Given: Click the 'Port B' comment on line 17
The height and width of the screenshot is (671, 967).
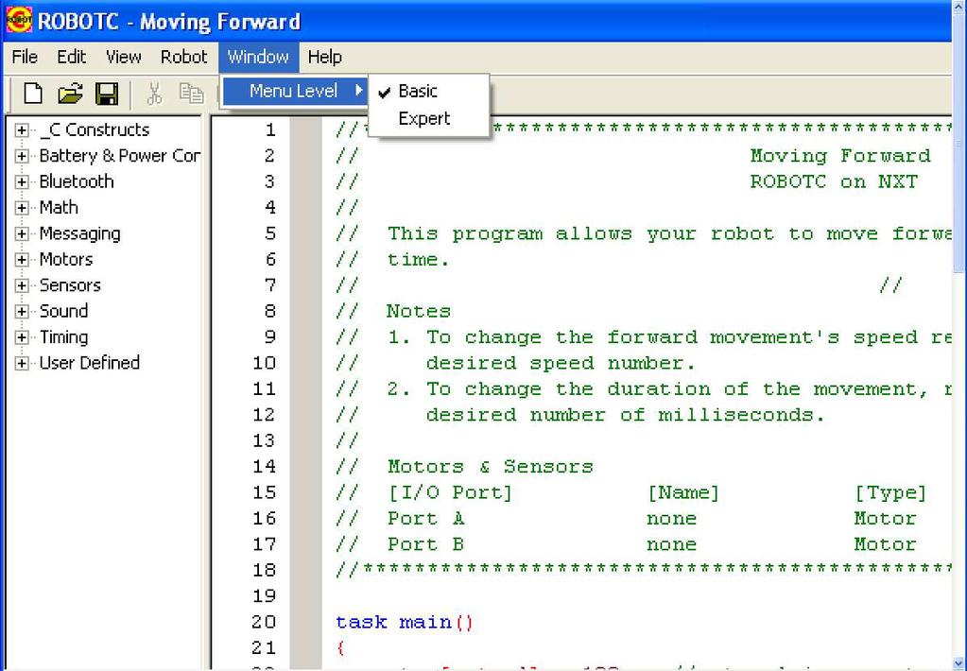Looking at the screenshot, I should tap(425, 544).
